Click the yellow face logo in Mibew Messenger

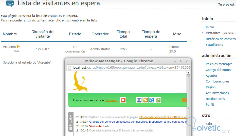point(80,81)
